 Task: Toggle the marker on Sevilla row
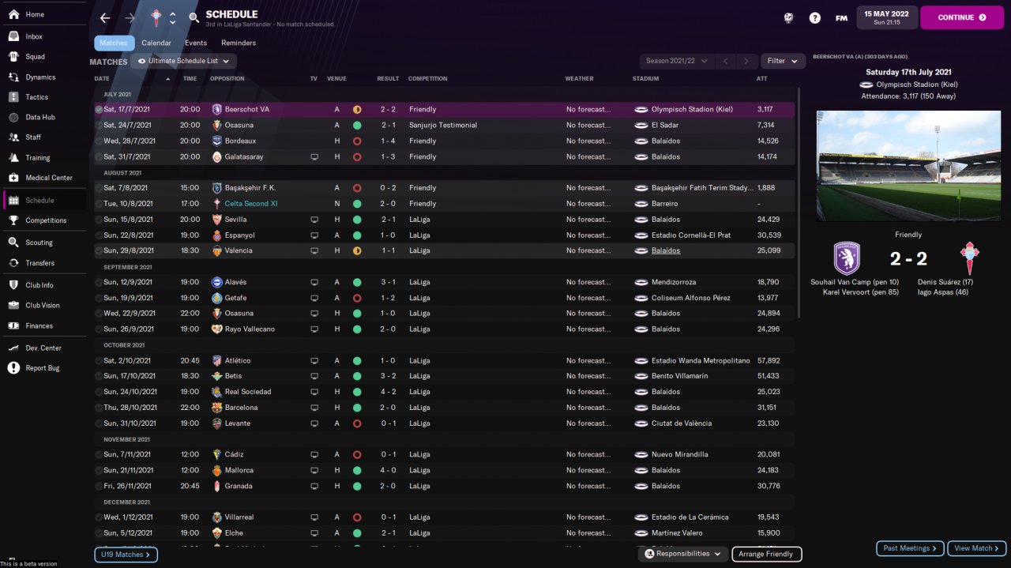click(99, 220)
